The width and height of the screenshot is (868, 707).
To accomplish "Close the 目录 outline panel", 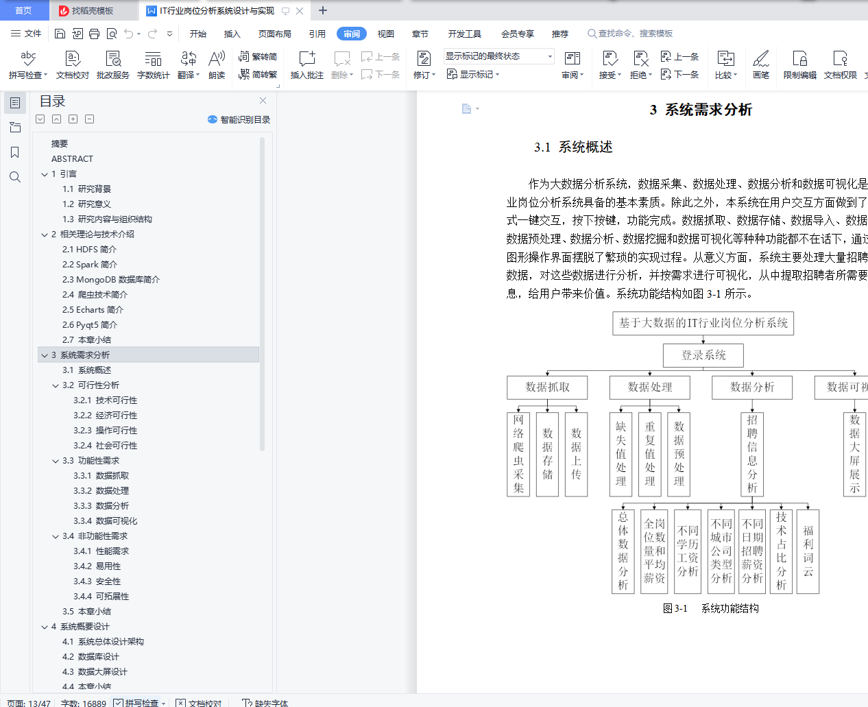I will (263, 101).
